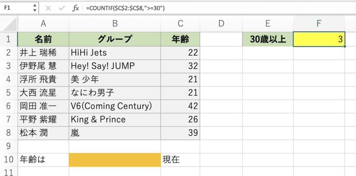This screenshot has height=176, width=356.
Task: Select the 30歳以上 label cell
Action: pyautogui.click(x=268, y=39)
